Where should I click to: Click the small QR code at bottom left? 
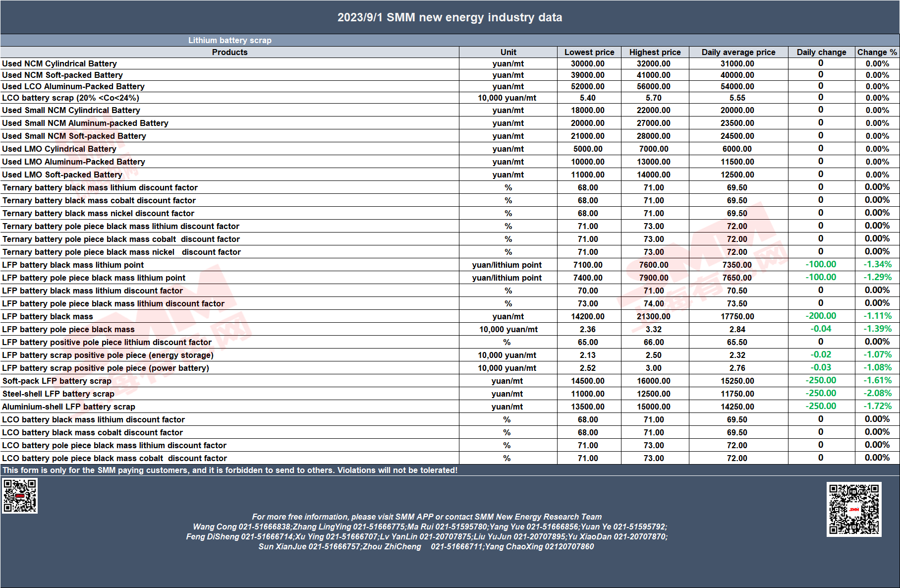click(x=20, y=495)
